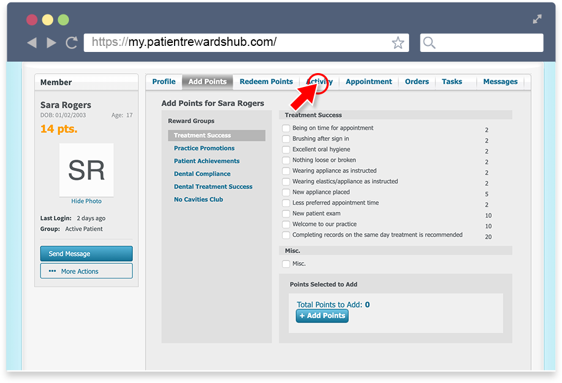Open the Practice Promotions reward group
The height and width of the screenshot is (383, 562).
[204, 148]
